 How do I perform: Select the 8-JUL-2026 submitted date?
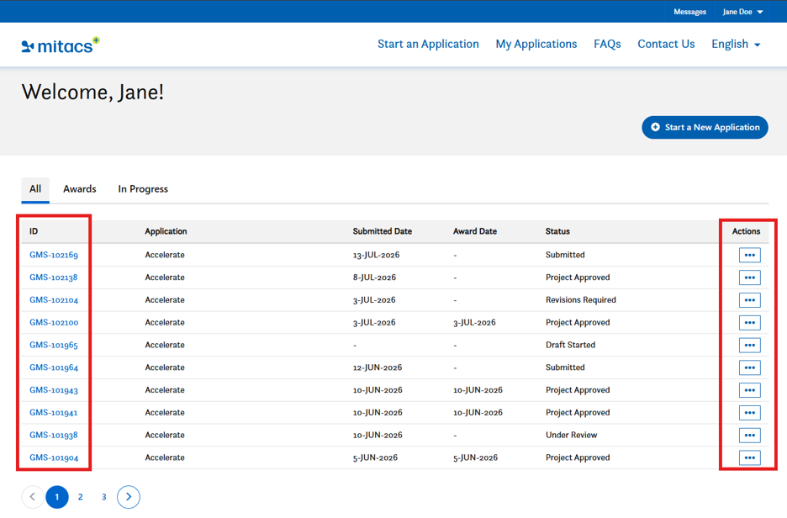tap(374, 277)
